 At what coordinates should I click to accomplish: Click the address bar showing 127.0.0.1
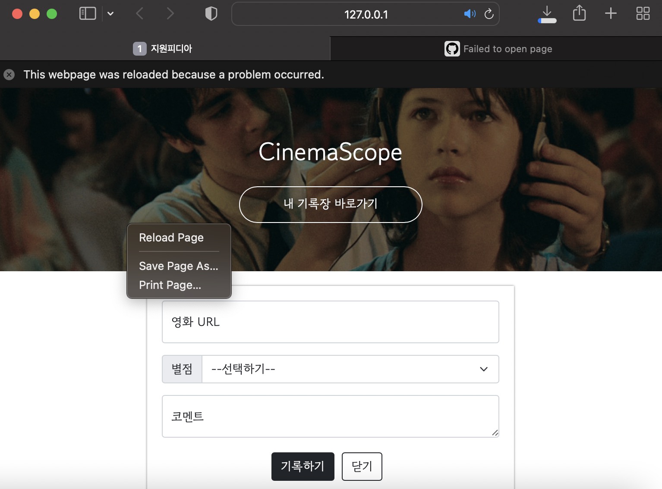click(366, 14)
